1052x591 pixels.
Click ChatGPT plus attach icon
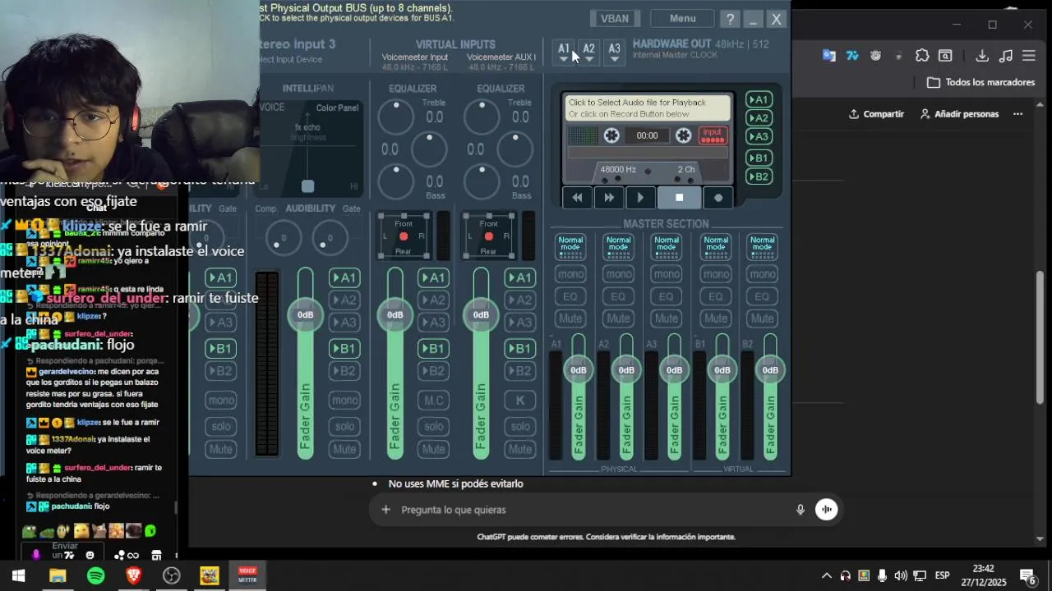[x=385, y=510]
